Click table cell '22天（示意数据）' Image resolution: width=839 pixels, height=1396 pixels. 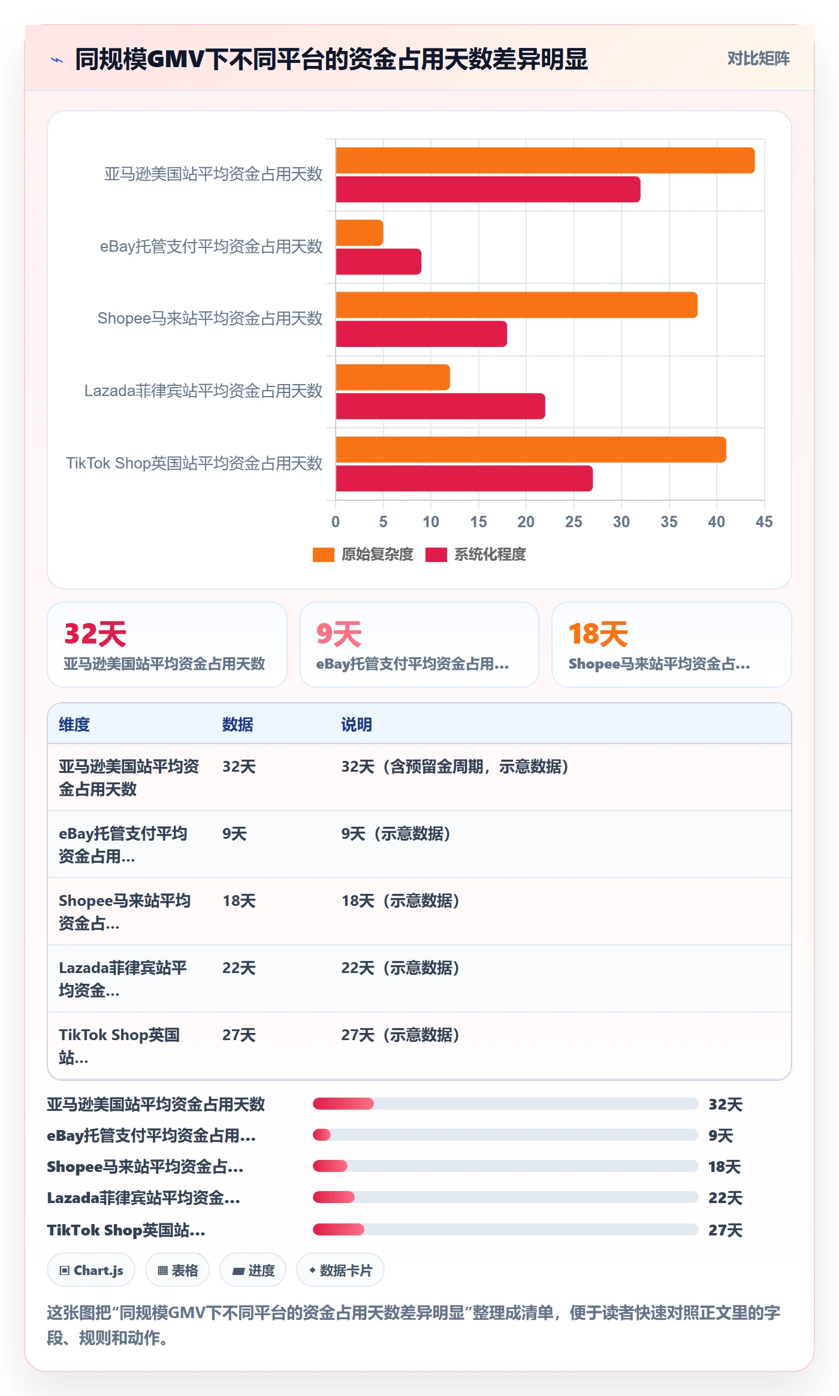point(400,968)
